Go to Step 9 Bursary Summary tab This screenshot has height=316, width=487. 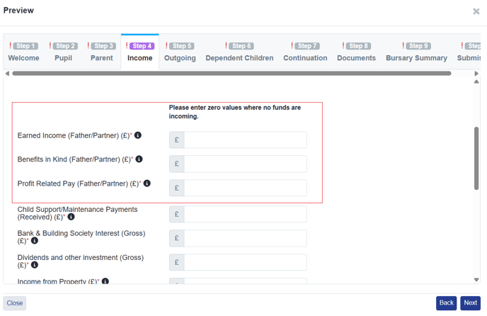pyautogui.click(x=416, y=52)
